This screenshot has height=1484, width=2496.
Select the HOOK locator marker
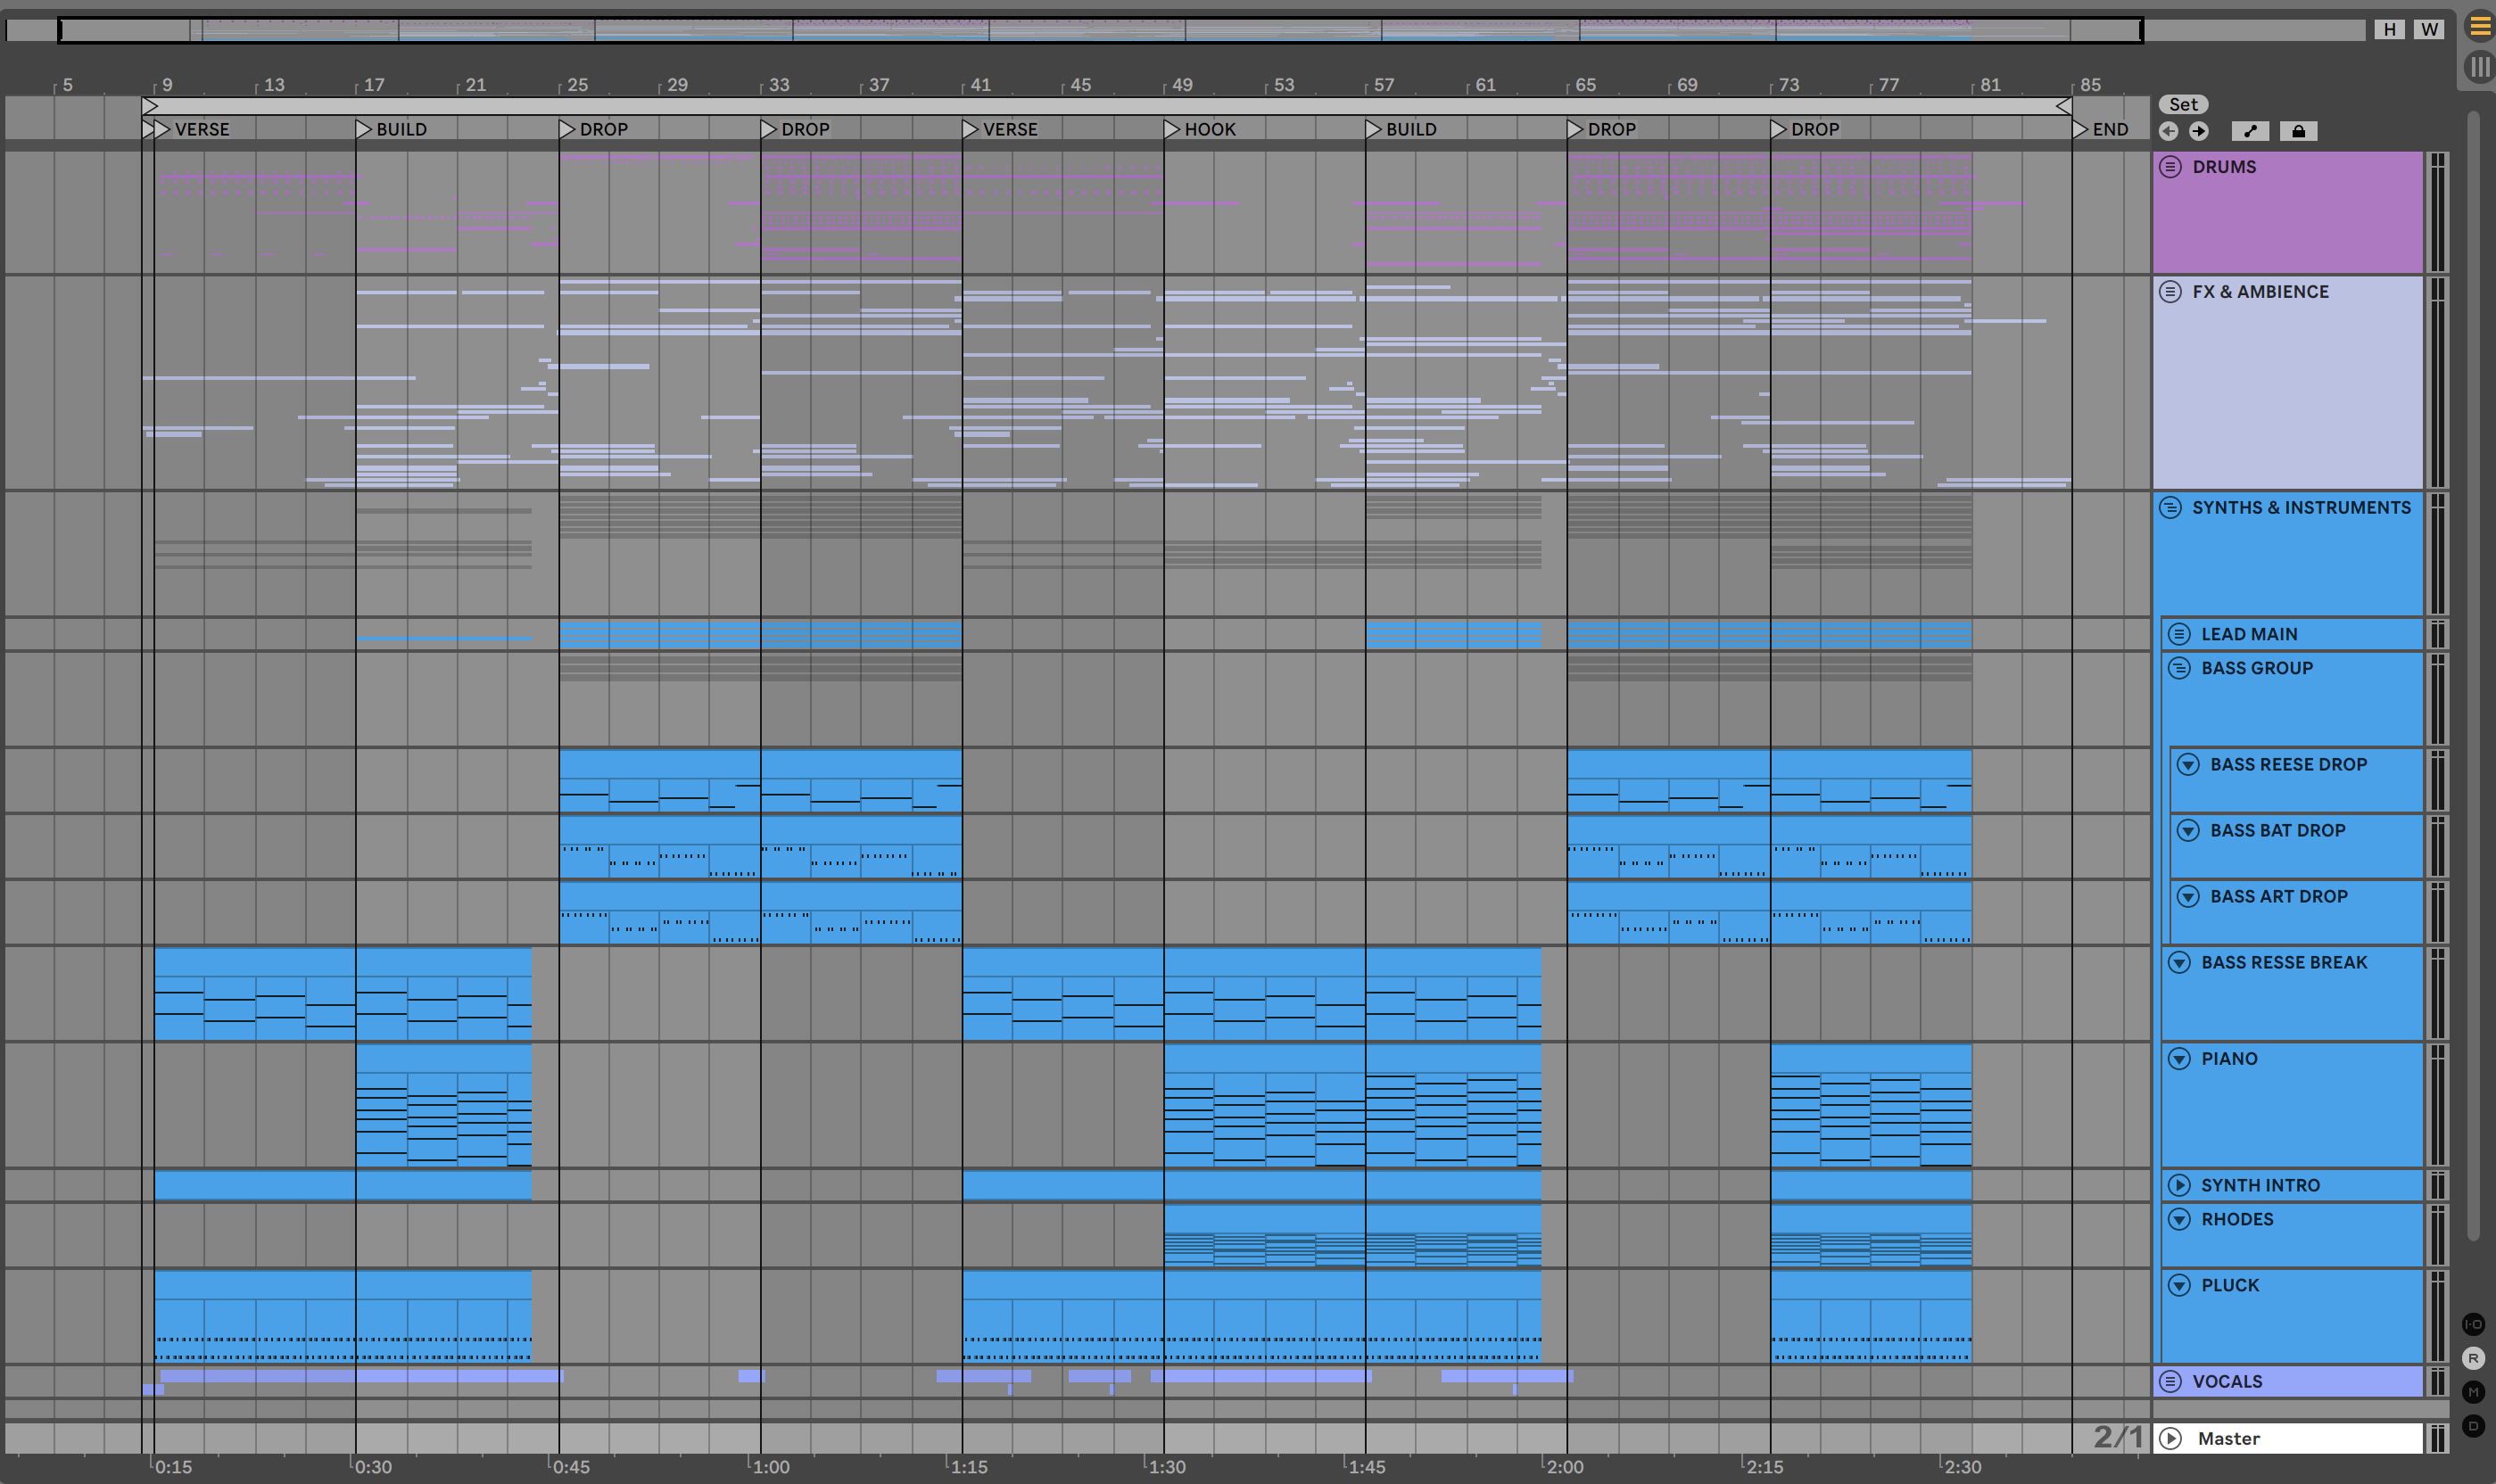1173,129
